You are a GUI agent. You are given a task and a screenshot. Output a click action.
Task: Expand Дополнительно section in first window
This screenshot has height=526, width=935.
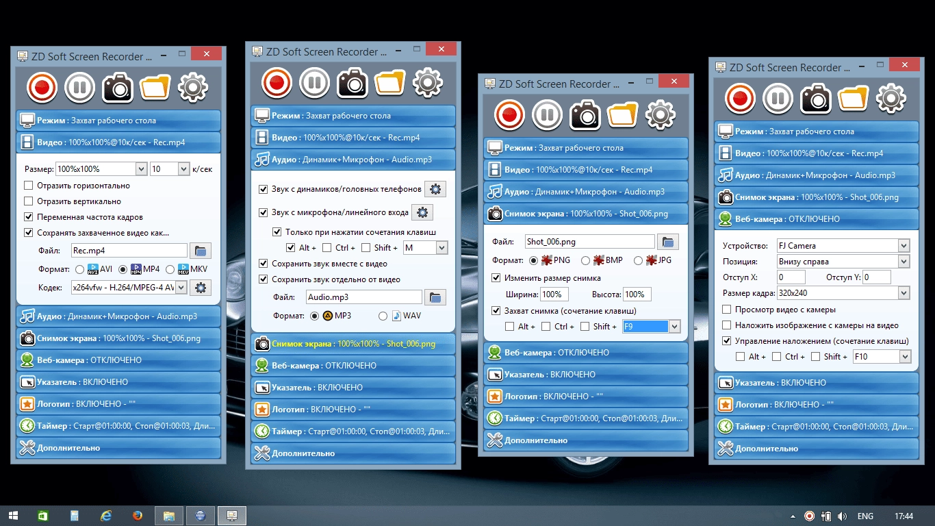(x=118, y=448)
